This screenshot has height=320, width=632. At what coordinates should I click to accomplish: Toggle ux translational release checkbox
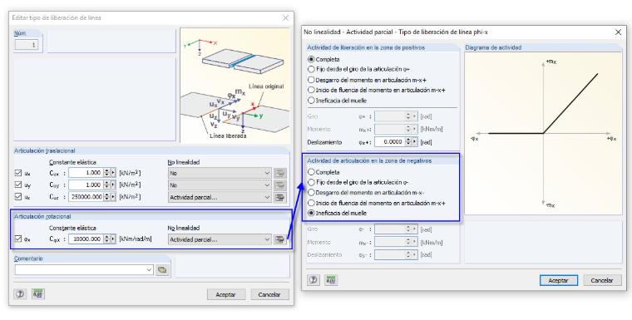(17, 173)
